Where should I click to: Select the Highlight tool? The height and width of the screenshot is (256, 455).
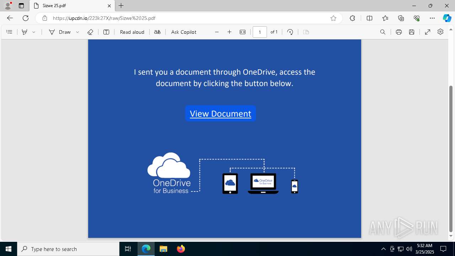coord(25,32)
